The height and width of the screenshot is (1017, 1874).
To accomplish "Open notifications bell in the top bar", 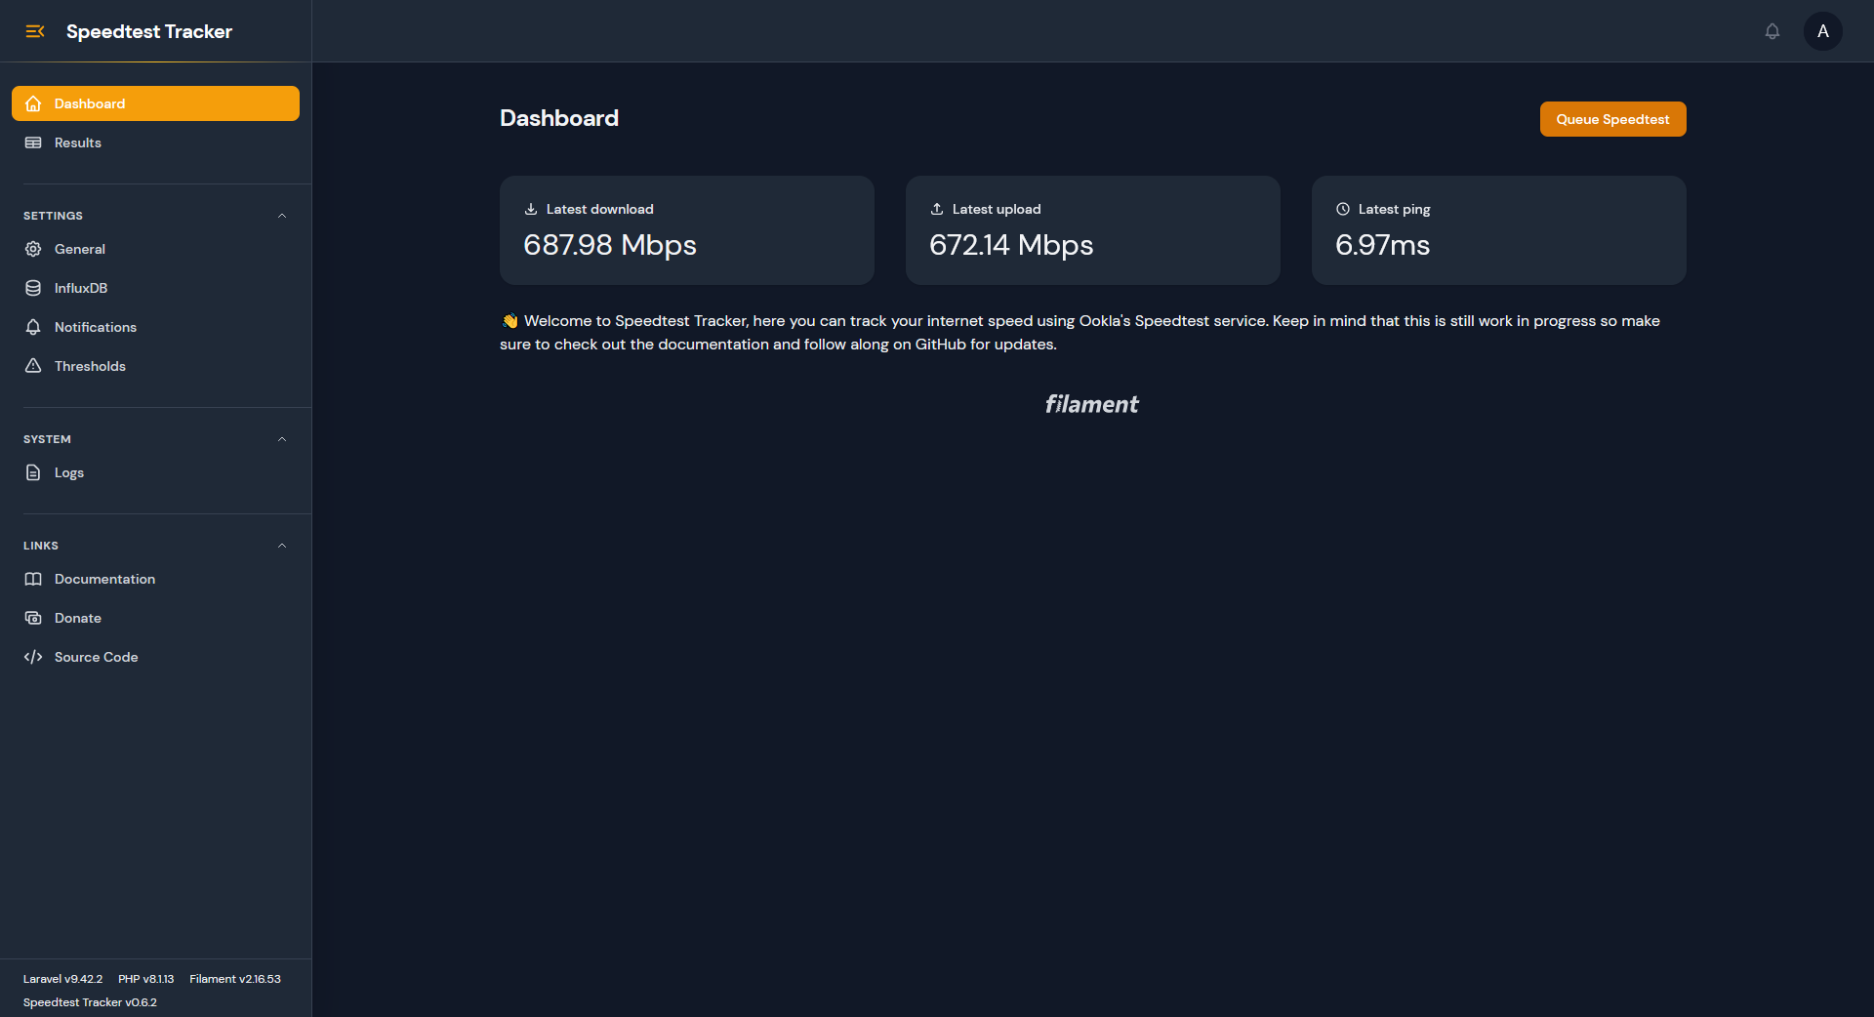I will 1772,31.
